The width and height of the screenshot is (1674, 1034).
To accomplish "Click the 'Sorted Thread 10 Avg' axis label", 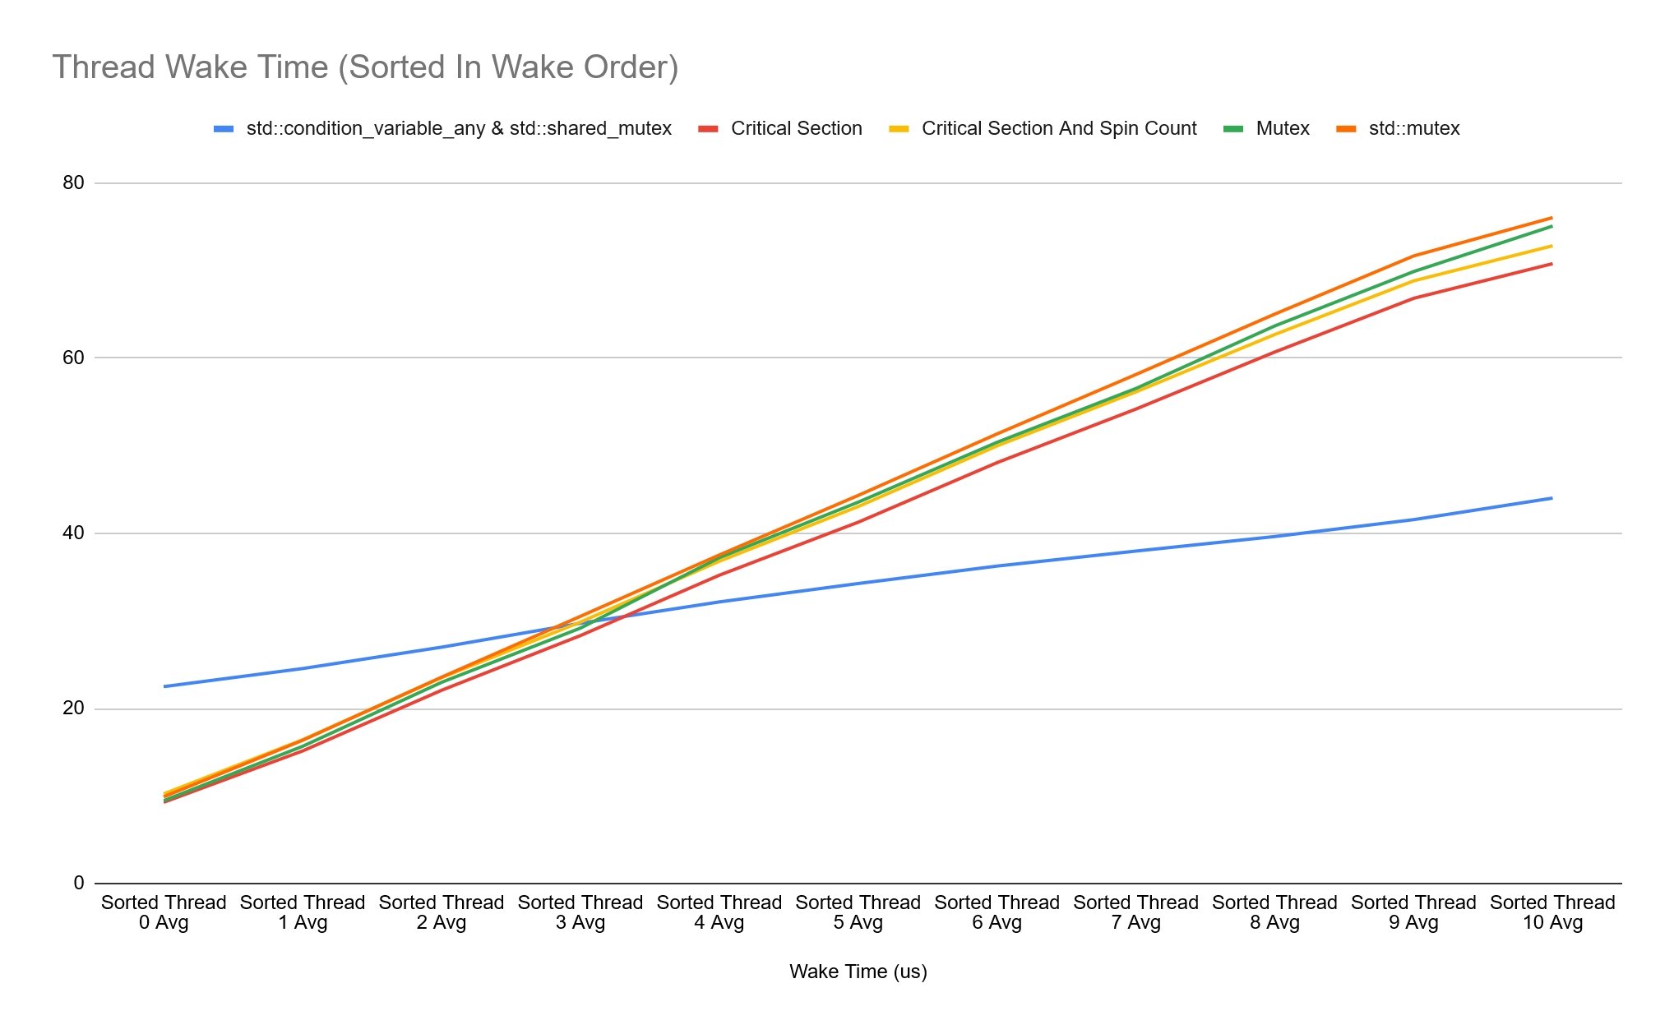I will tap(1552, 912).
